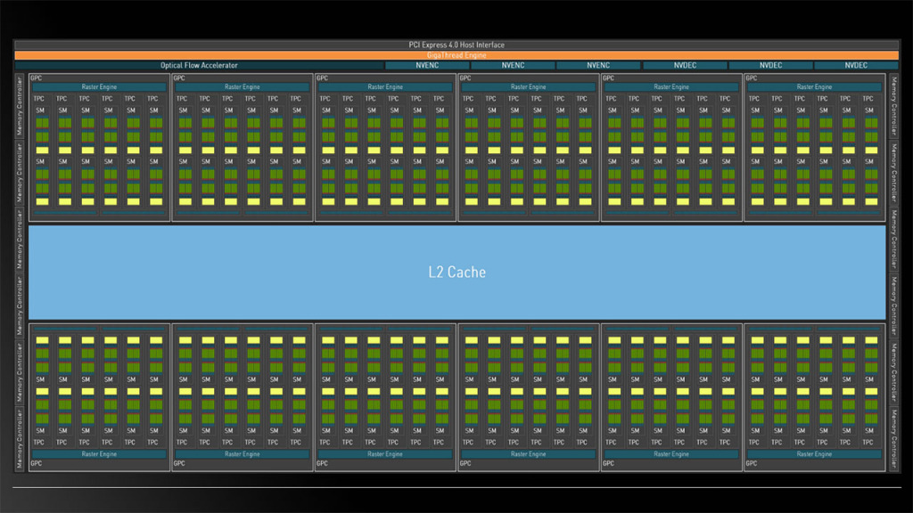Image resolution: width=913 pixels, height=513 pixels.
Task: Click Raster Engine in the bottom-left GPC
Action: pyautogui.click(x=99, y=454)
